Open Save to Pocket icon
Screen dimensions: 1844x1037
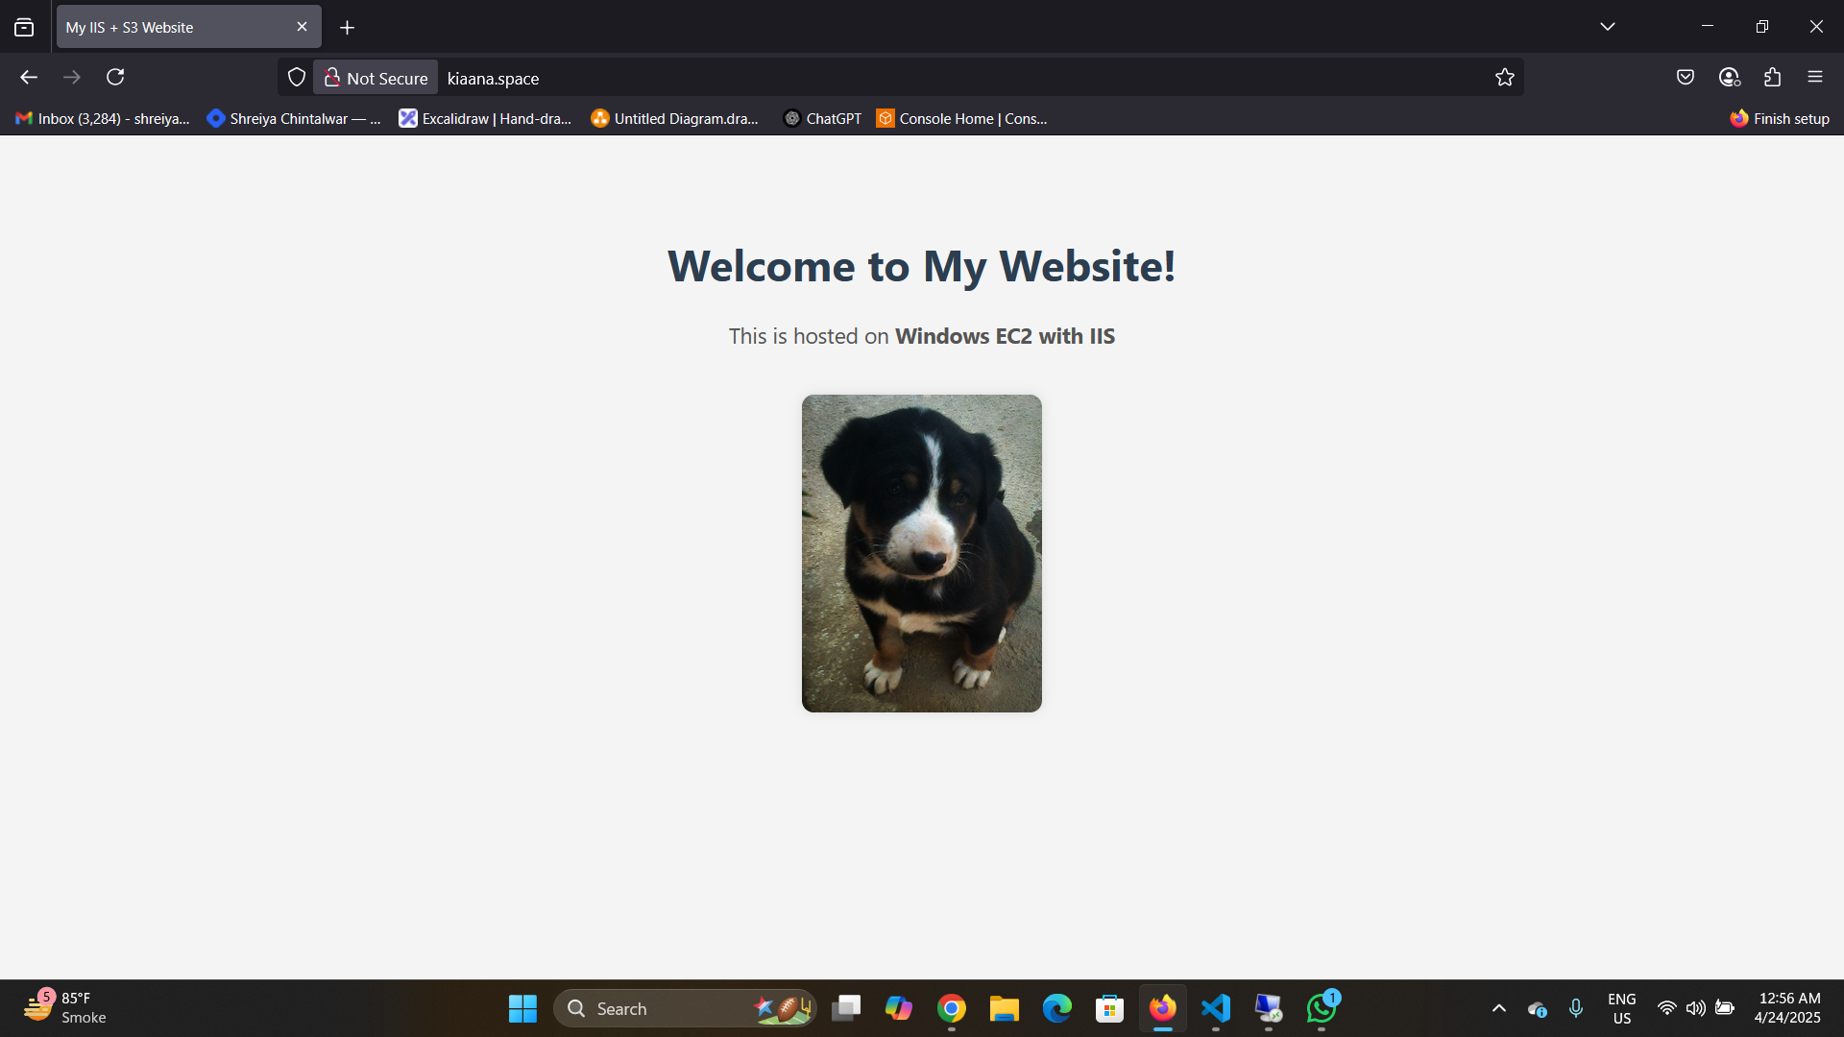[1685, 77]
